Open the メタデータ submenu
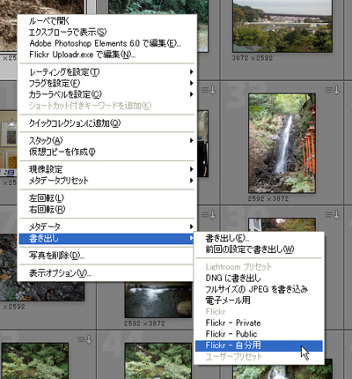The image size is (352, 379). point(107,227)
